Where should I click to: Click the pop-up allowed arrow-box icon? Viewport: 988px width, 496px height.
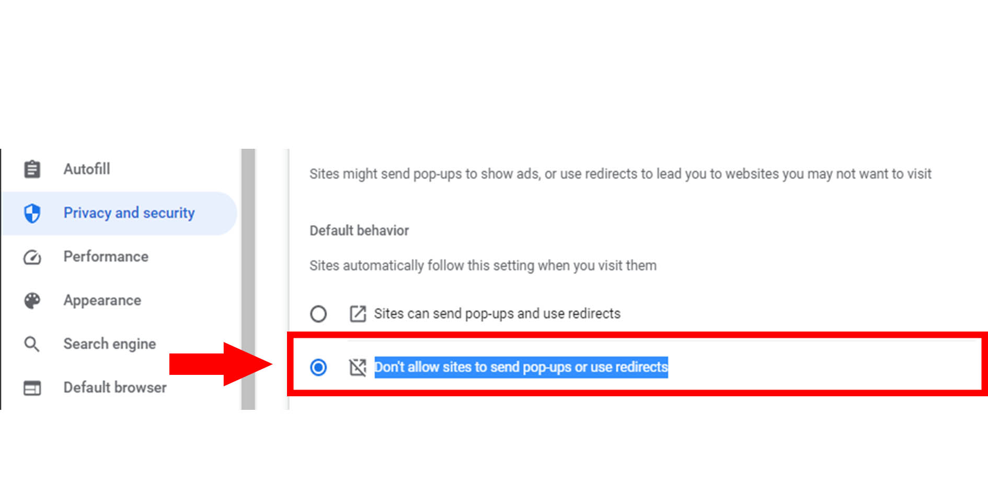tap(358, 314)
